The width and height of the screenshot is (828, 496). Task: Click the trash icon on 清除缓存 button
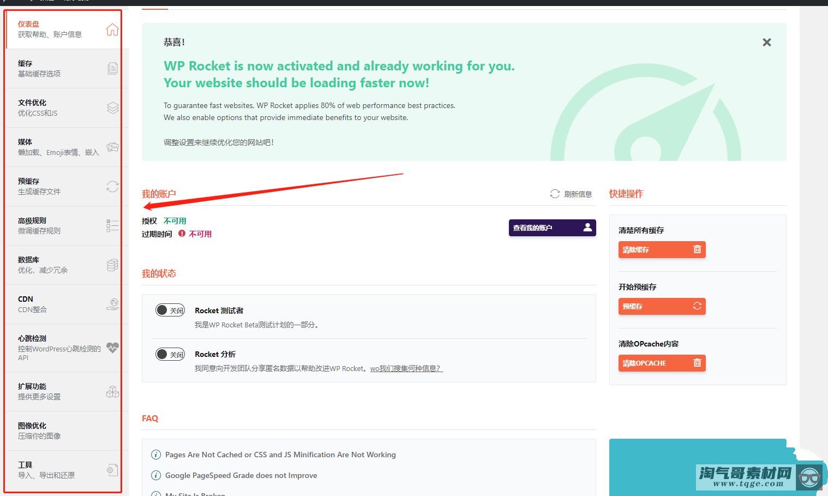coord(697,249)
